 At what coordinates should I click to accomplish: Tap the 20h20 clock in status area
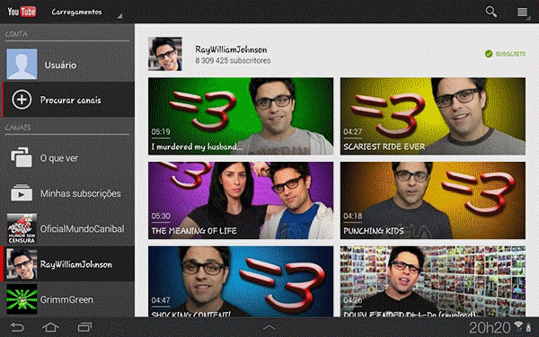[490, 327]
